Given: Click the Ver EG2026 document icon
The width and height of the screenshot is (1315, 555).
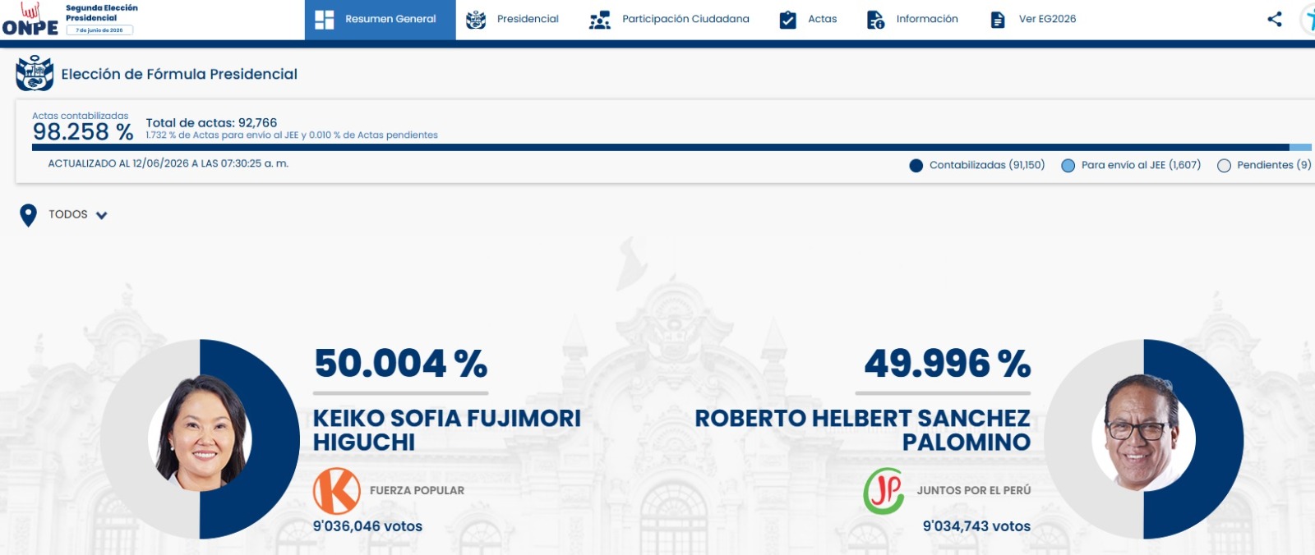Looking at the screenshot, I should [998, 20].
